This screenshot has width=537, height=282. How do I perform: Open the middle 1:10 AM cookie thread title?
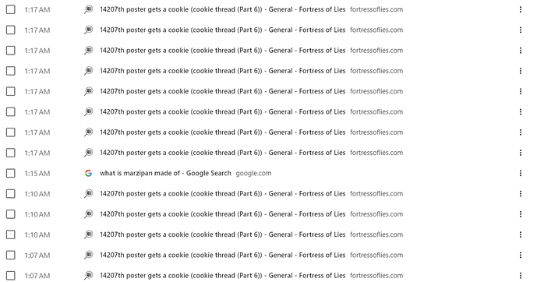223,214
